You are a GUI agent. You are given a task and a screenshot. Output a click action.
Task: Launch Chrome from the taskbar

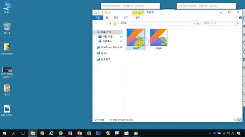coord(42,133)
